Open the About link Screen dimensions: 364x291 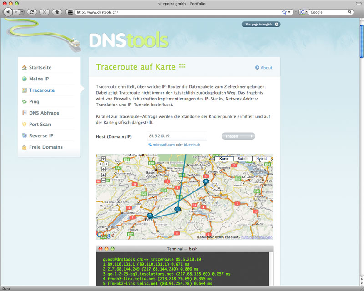(x=264, y=68)
